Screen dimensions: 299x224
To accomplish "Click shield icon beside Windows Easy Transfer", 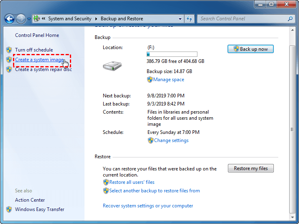I will (9, 209).
